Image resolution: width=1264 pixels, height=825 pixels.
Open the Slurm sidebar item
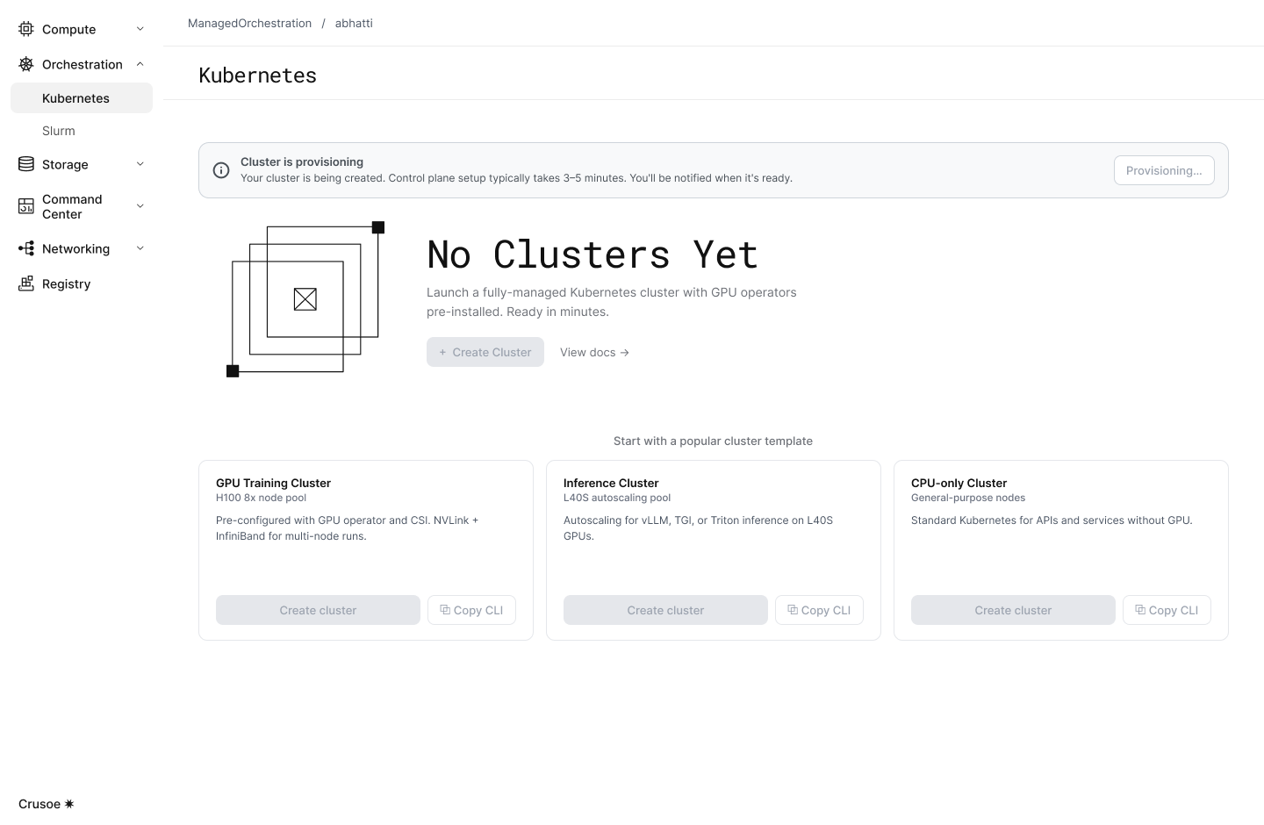click(x=82, y=131)
